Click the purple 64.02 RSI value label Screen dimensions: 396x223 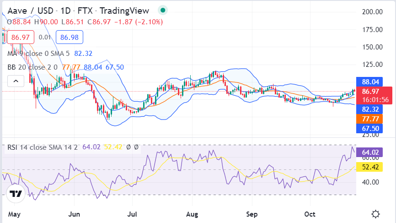(x=369, y=152)
